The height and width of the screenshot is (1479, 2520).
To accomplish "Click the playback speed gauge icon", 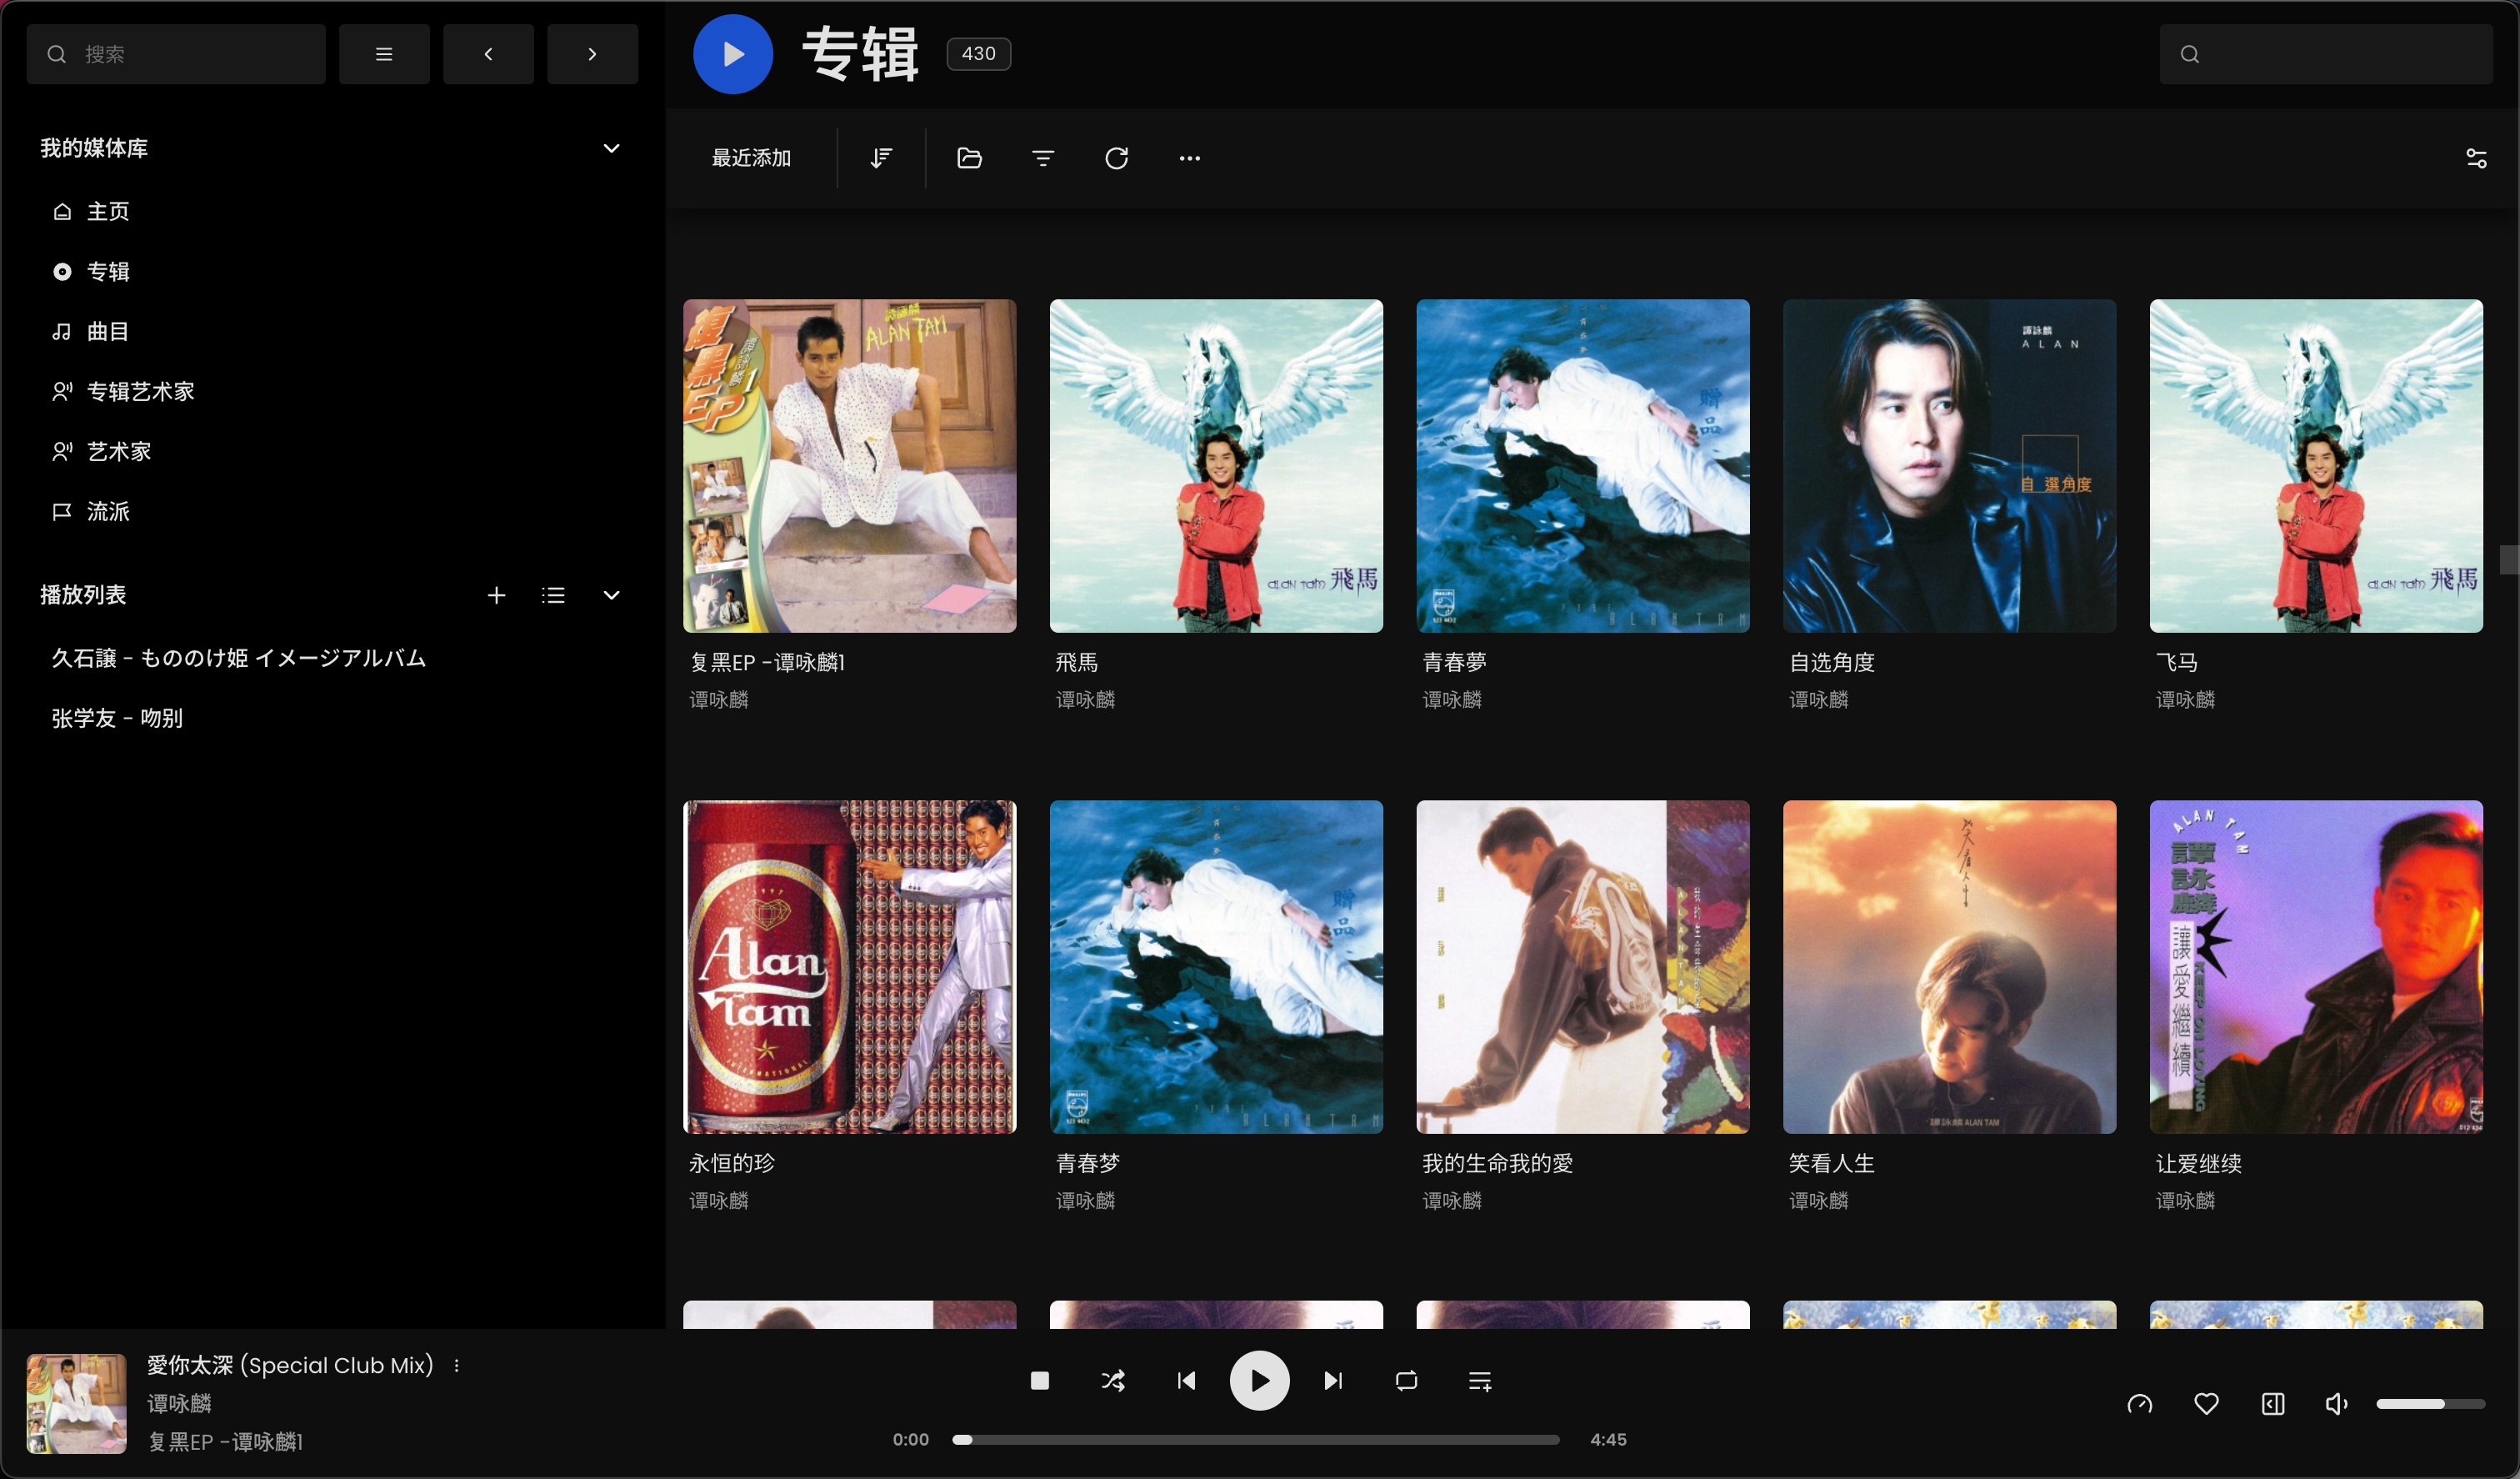I will tap(2140, 1404).
